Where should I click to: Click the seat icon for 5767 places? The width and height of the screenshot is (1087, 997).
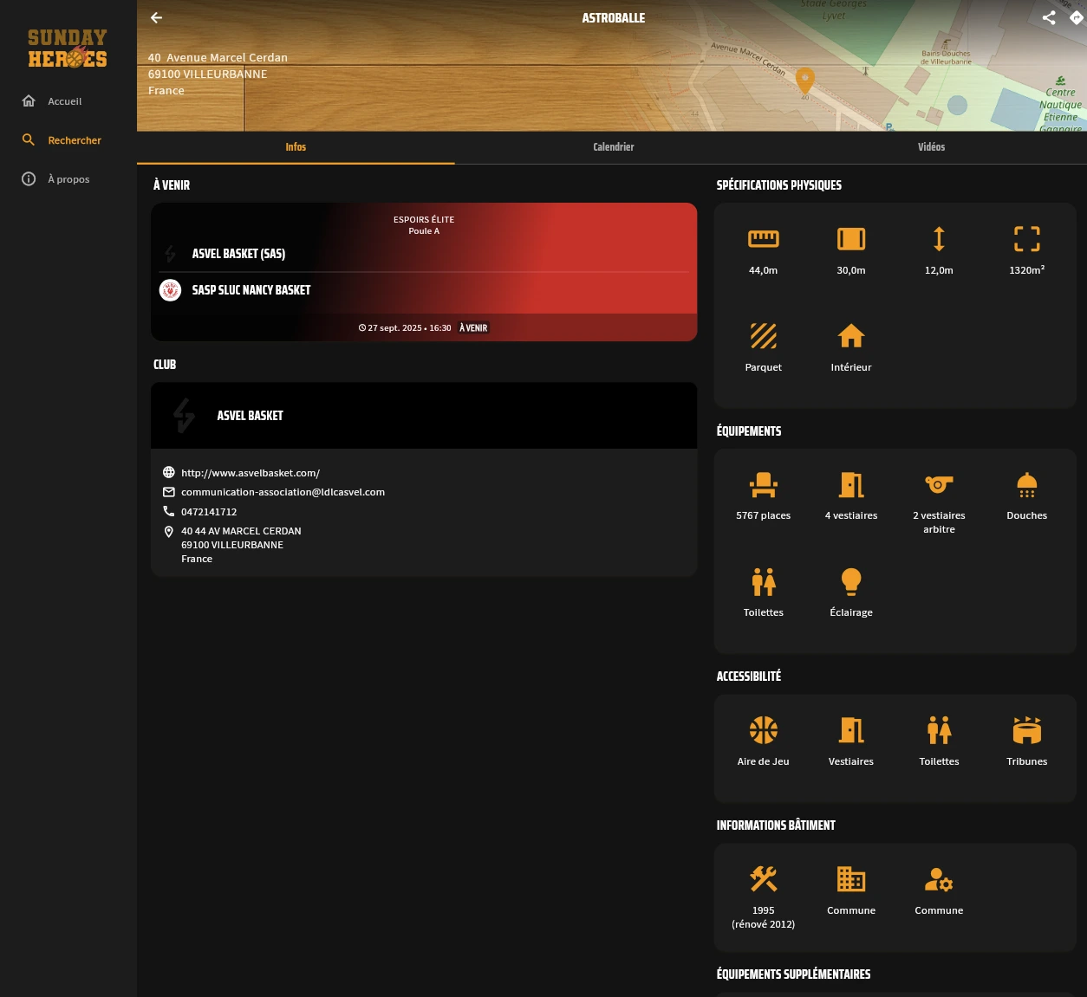pos(764,485)
